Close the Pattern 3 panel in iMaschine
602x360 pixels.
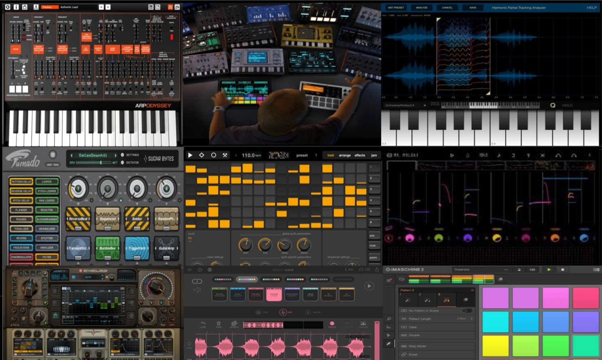[x=472, y=290]
